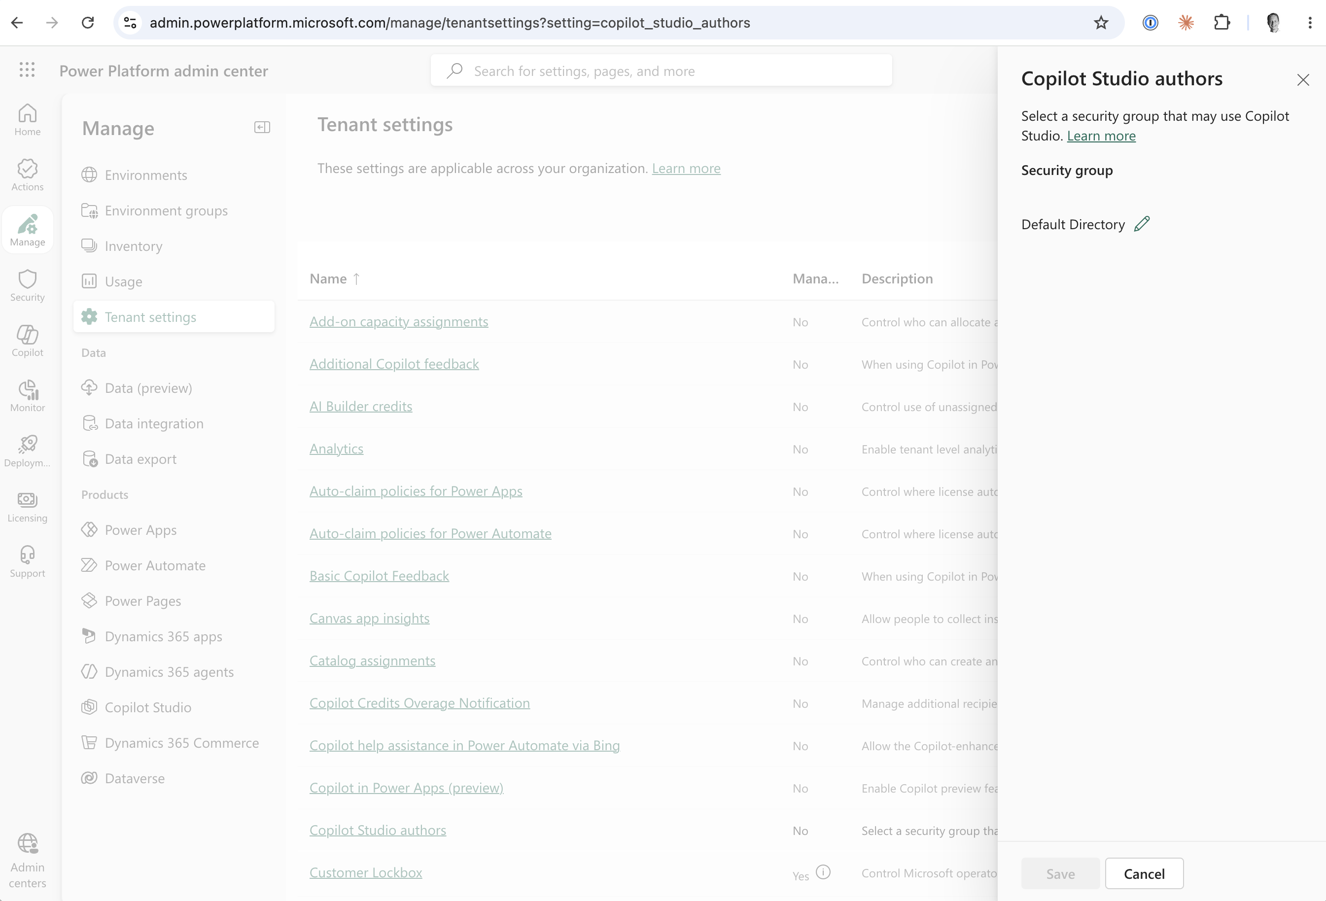Open Monitor in the left rail

click(x=28, y=396)
